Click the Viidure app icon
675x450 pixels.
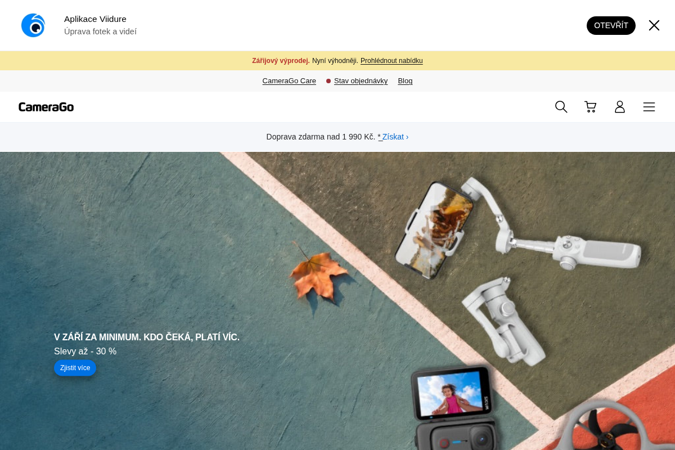(x=33, y=25)
